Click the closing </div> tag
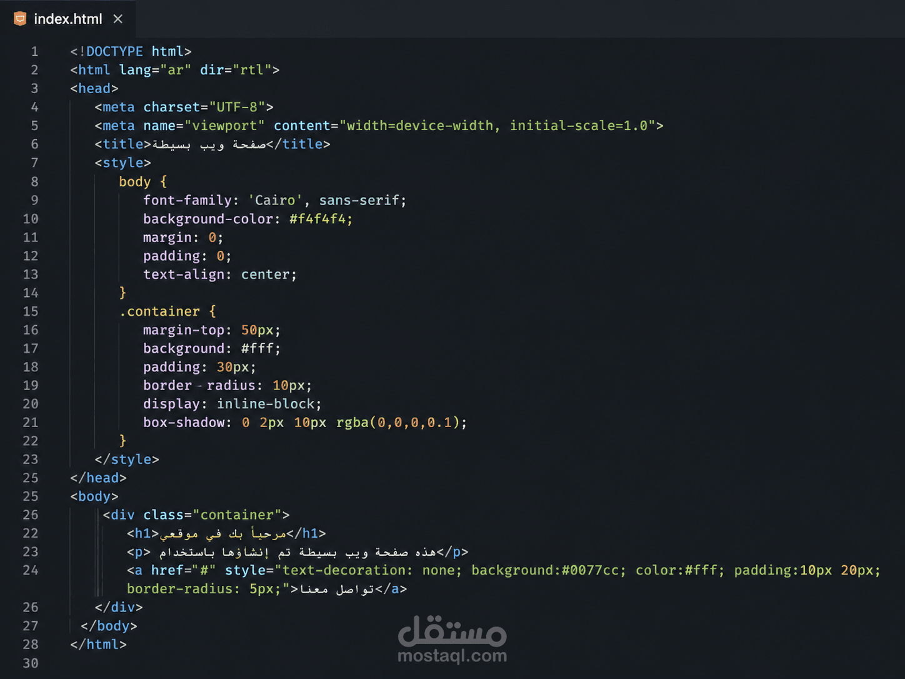905x679 pixels. coord(119,607)
